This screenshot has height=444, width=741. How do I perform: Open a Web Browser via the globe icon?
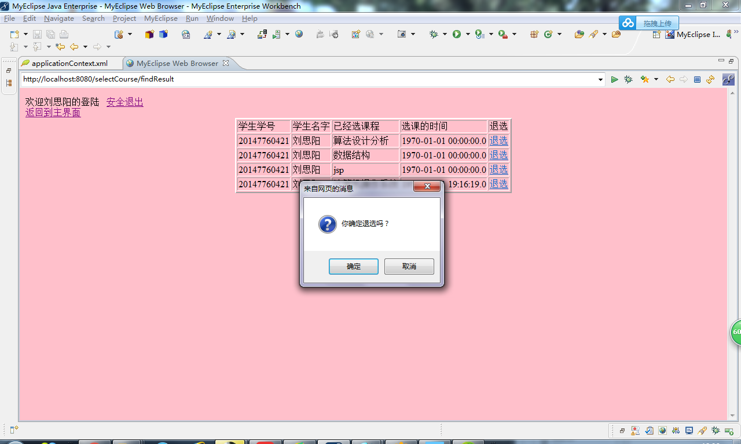(299, 34)
